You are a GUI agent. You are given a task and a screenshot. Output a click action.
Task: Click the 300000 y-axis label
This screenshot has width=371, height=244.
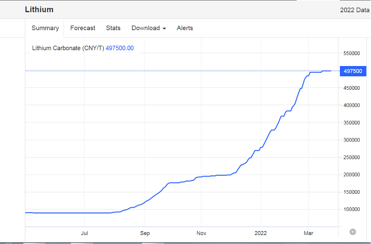click(x=352, y=140)
